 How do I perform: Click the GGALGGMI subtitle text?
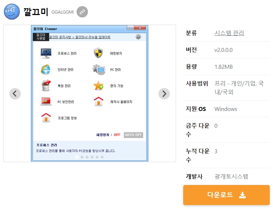63,12
